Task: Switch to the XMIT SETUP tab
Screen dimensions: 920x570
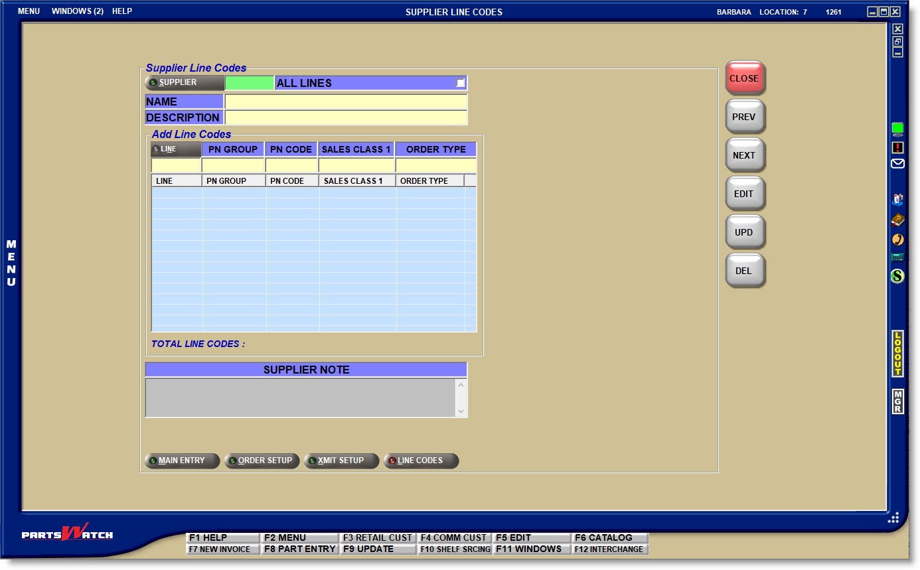Action: pos(341,461)
